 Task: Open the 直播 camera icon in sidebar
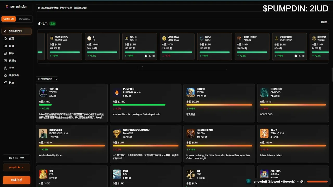click(5, 46)
